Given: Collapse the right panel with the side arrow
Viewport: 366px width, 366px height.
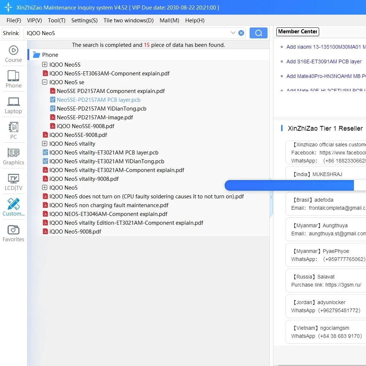Looking at the screenshot, I should coord(271,197).
